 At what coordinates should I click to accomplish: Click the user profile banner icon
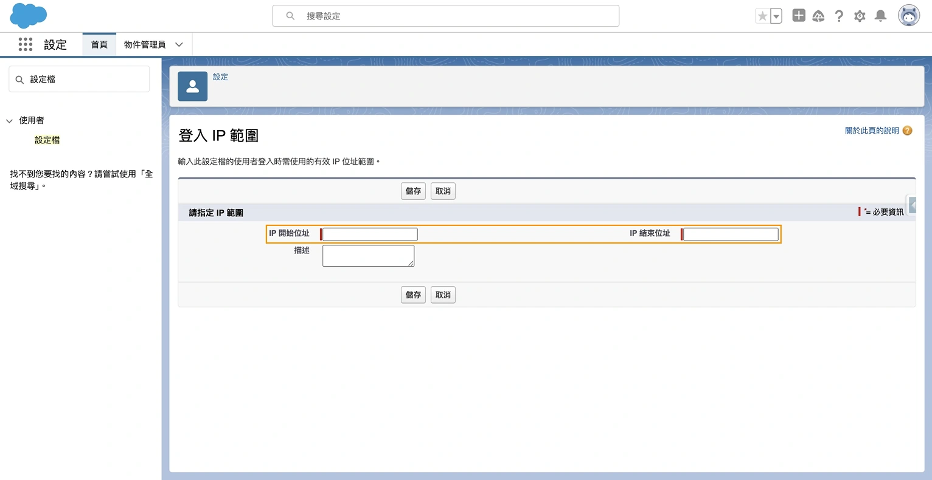(192, 86)
